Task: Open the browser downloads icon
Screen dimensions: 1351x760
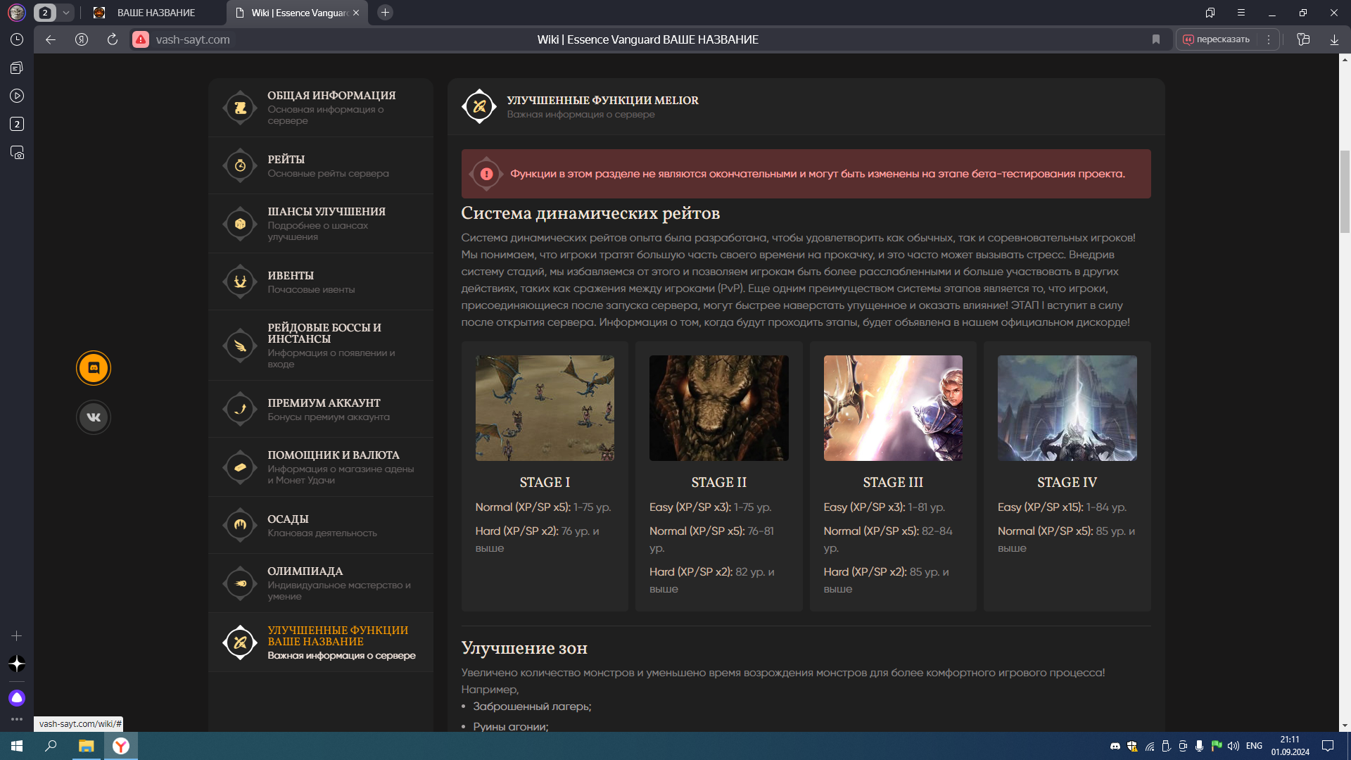Action: pos(1334,39)
